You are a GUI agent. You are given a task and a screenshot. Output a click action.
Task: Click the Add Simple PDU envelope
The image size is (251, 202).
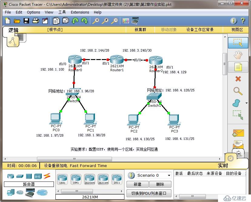tap(238, 133)
